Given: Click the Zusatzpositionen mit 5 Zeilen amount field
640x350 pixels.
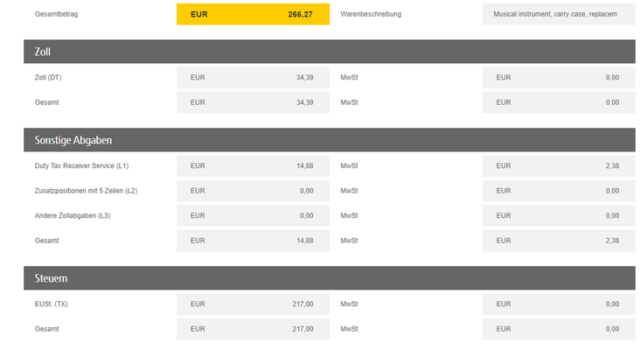Looking at the screenshot, I should click(x=253, y=191).
